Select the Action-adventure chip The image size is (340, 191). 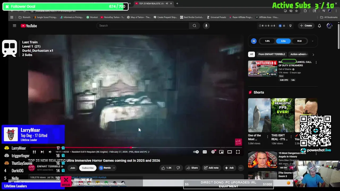tap(299, 54)
